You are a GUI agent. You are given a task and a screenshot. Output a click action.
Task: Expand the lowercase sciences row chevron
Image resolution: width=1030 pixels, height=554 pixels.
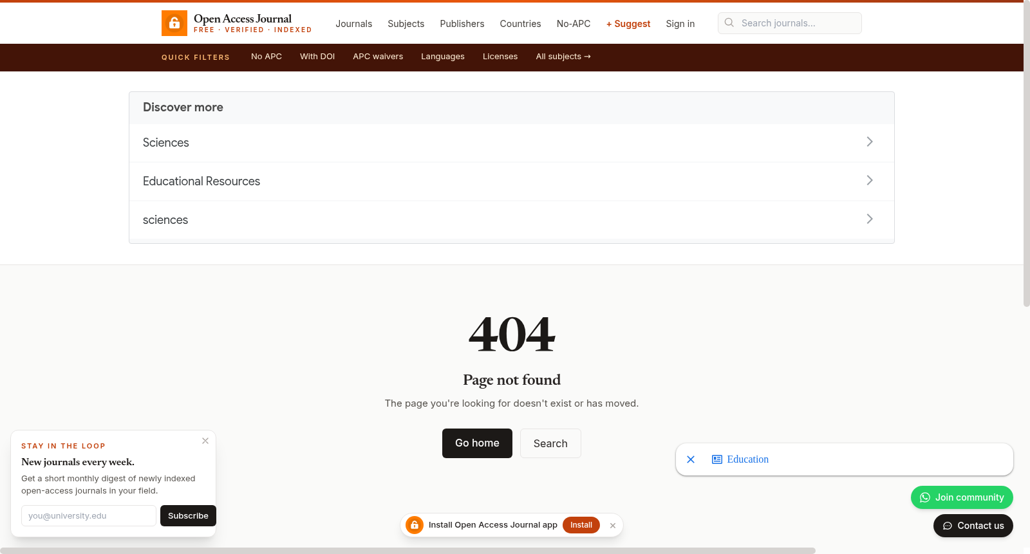(x=870, y=219)
